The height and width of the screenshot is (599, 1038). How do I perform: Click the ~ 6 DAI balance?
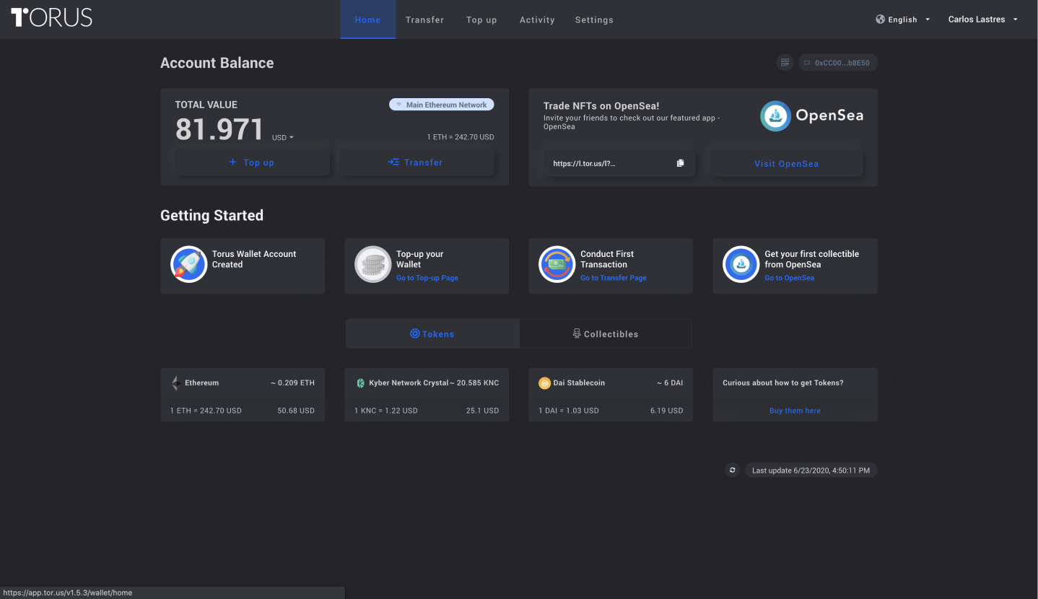pyautogui.click(x=670, y=383)
